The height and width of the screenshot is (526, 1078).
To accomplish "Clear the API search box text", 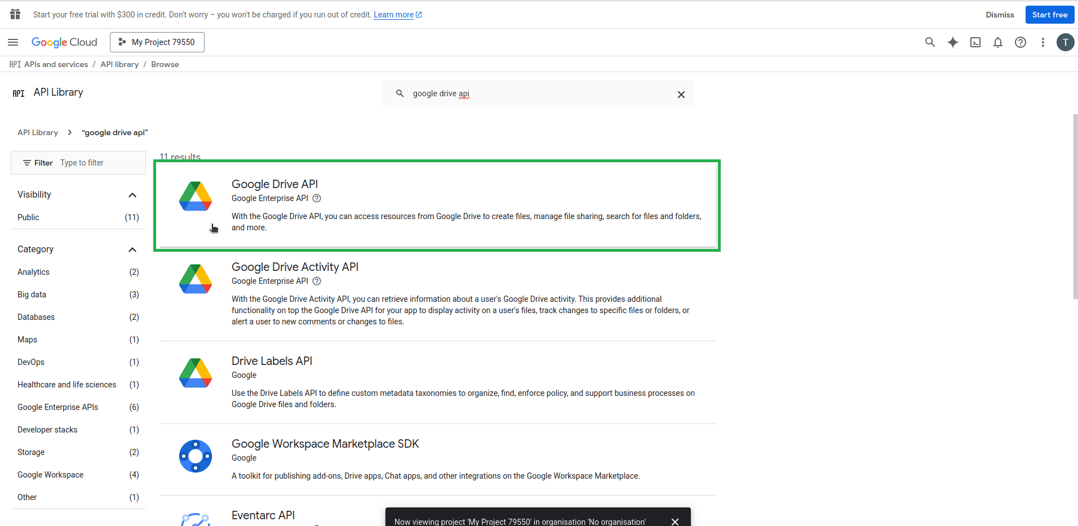I will point(681,95).
